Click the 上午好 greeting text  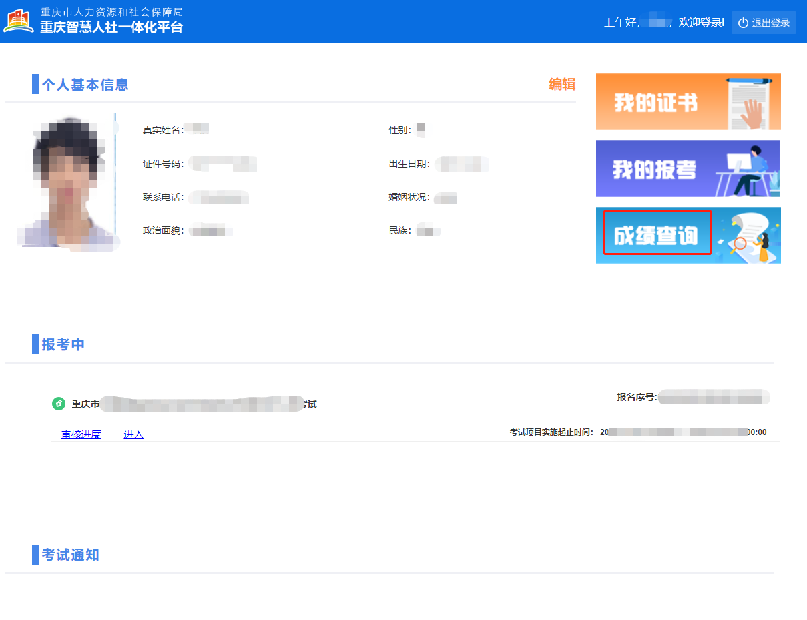(622, 23)
